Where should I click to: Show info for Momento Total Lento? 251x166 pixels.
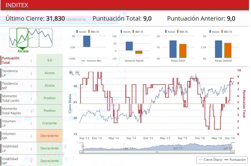[31, 98]
